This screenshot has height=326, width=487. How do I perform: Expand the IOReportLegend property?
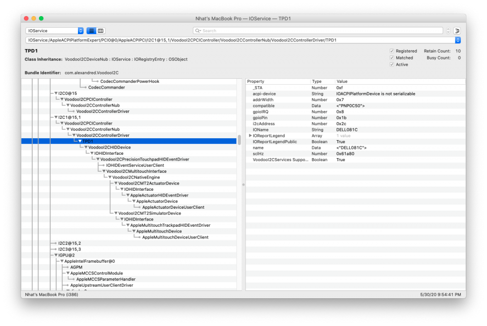tap(250, 136)
